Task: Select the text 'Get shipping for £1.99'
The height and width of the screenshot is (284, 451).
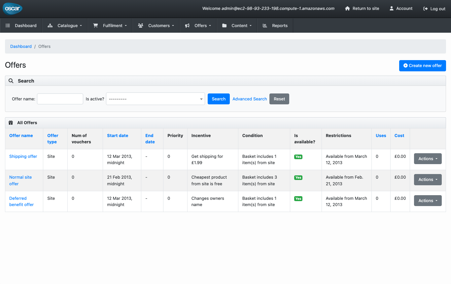Action: [x=207, y=160]
